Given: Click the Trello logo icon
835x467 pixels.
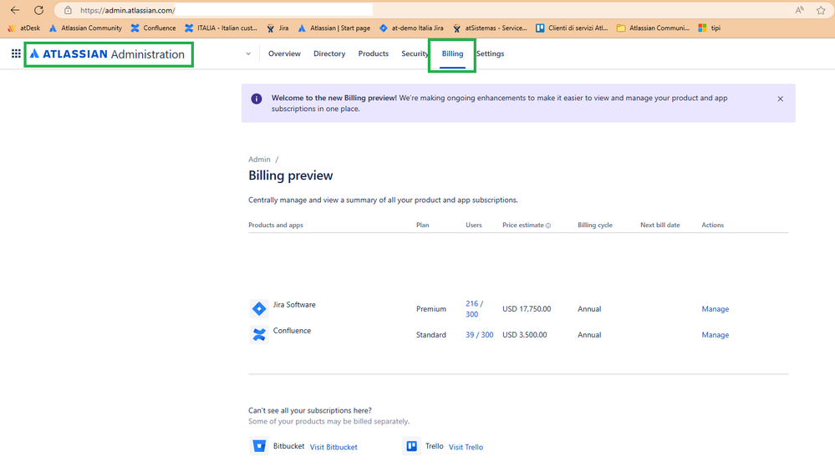Looking at the screenshot, I should [411, 446].
